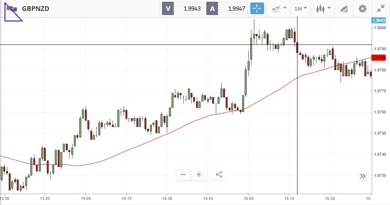Click the blue 1,9943 price label

(x=378, y=21)
